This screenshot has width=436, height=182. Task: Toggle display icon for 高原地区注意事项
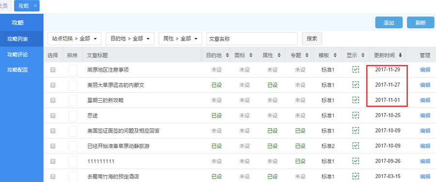(x=356, y=70)
